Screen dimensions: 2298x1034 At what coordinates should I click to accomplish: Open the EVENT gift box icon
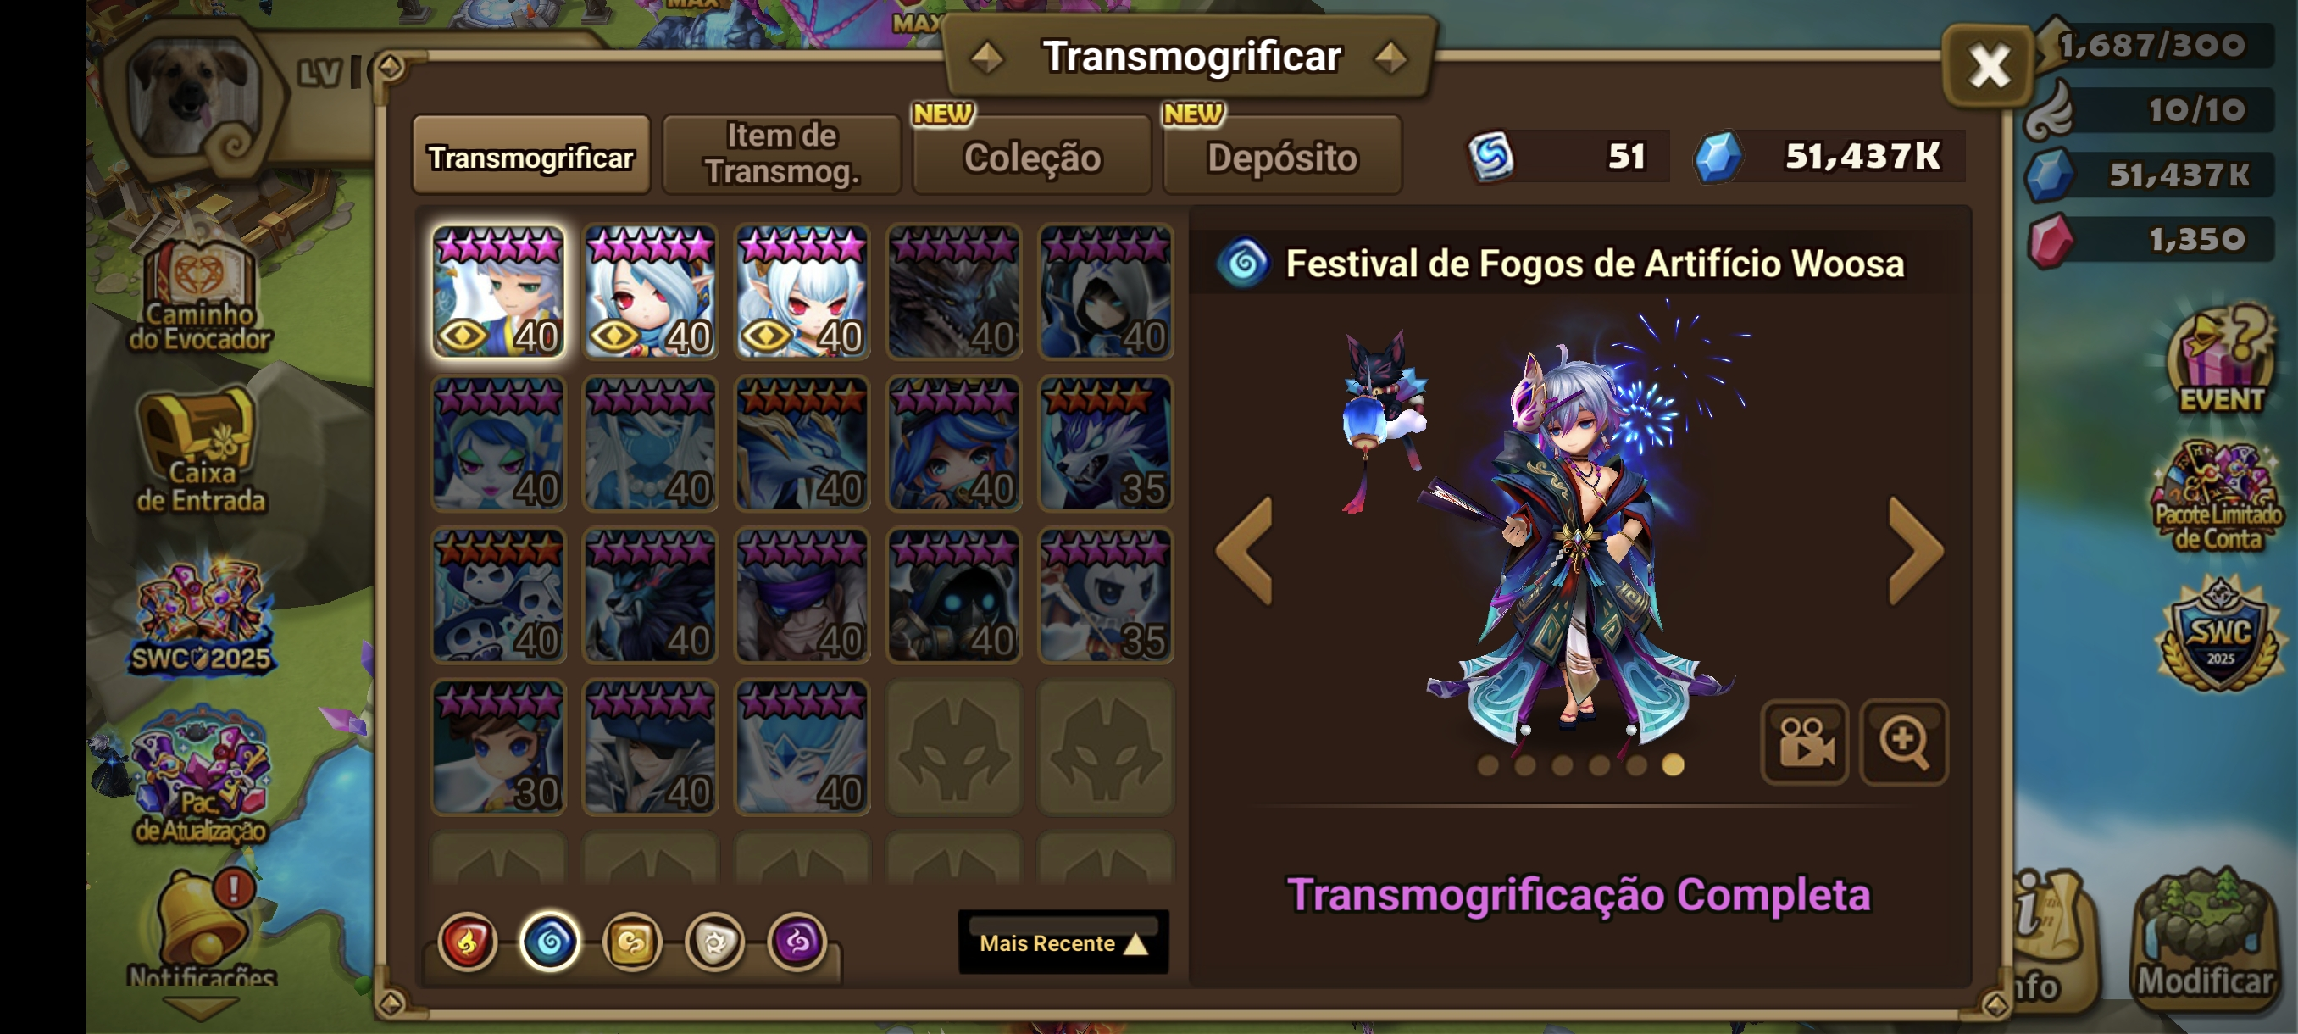click(x=2219, y=359)
